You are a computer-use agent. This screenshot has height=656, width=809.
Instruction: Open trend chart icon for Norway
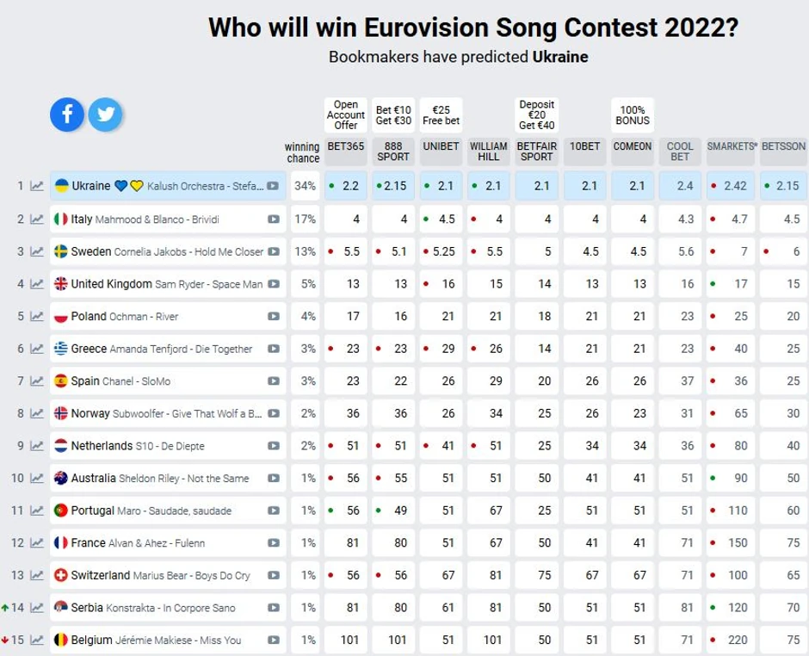coord(37,414)
